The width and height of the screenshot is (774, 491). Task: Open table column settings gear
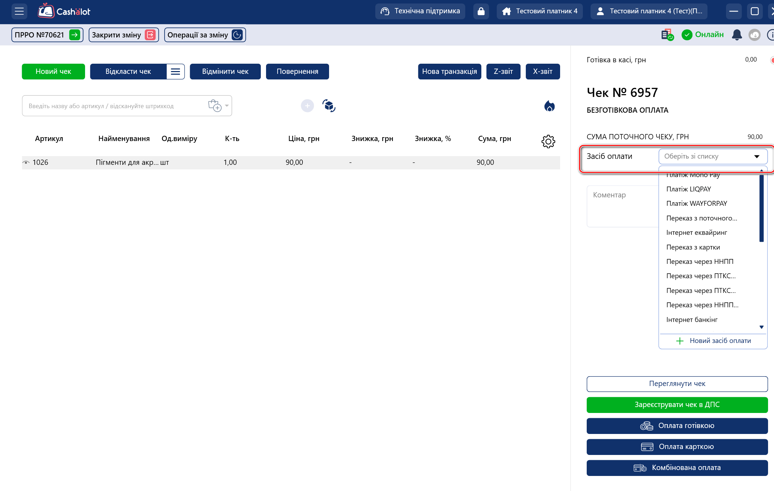click(x=548, y=141)
